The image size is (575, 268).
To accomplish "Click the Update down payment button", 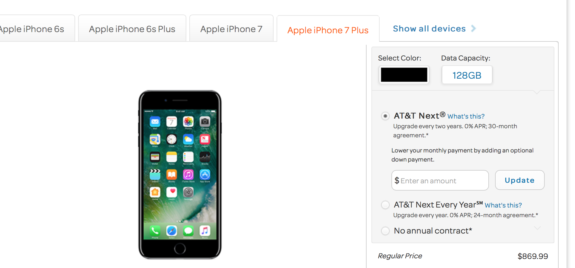I will pos(520,180).
